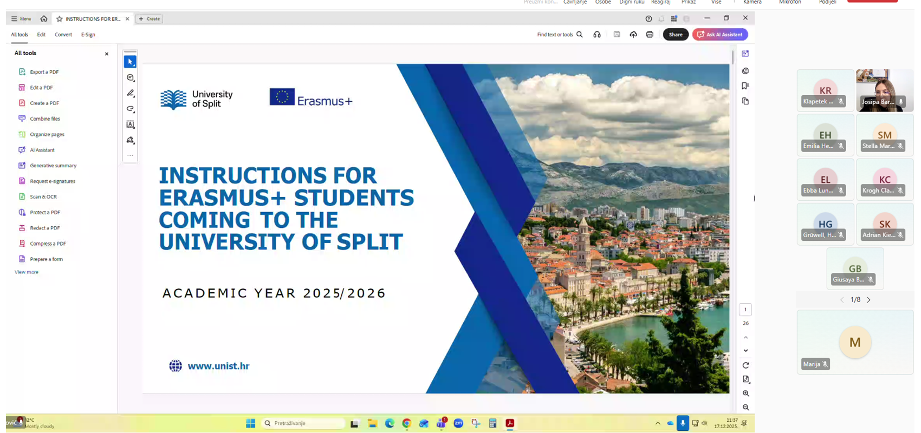The height and width of the screenshot is (433, 921).
Task: Open the E-Sign tab
Action: pos(88,35)
